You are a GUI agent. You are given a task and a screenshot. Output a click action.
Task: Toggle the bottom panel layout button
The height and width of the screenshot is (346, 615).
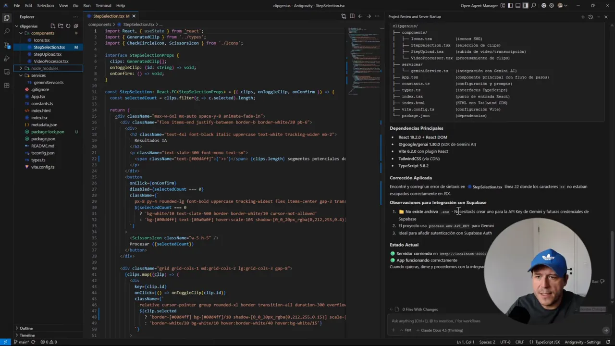tap(518, 6)
